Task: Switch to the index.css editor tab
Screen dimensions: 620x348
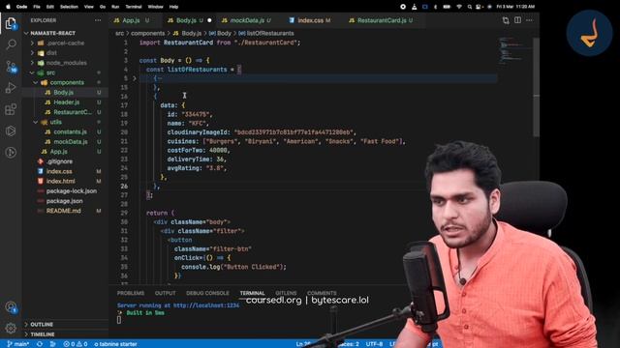Action: [310, 20]
